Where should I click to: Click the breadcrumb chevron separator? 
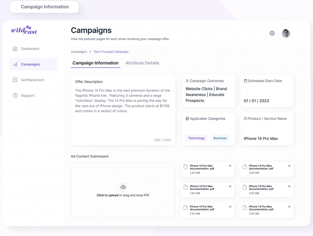coord(90,52)
